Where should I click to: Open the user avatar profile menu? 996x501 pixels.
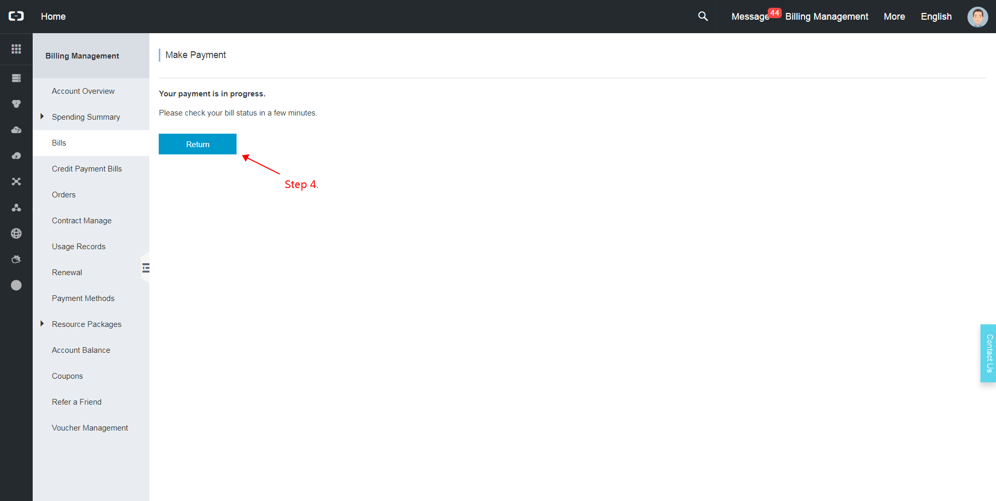tap(977, 17)
